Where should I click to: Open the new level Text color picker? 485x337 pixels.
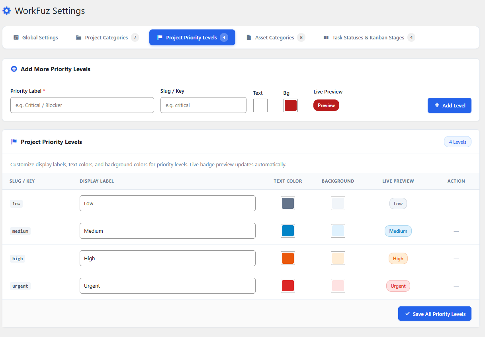click(260, 105)
